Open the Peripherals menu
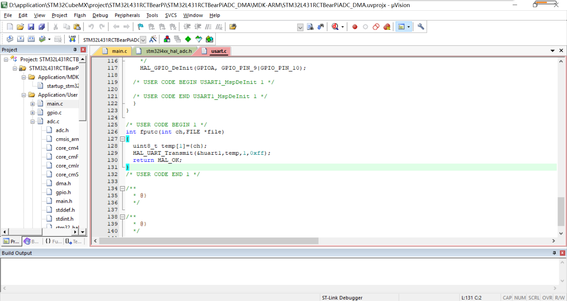Viewport: 567px width, 301px height. tap(127, 15)
